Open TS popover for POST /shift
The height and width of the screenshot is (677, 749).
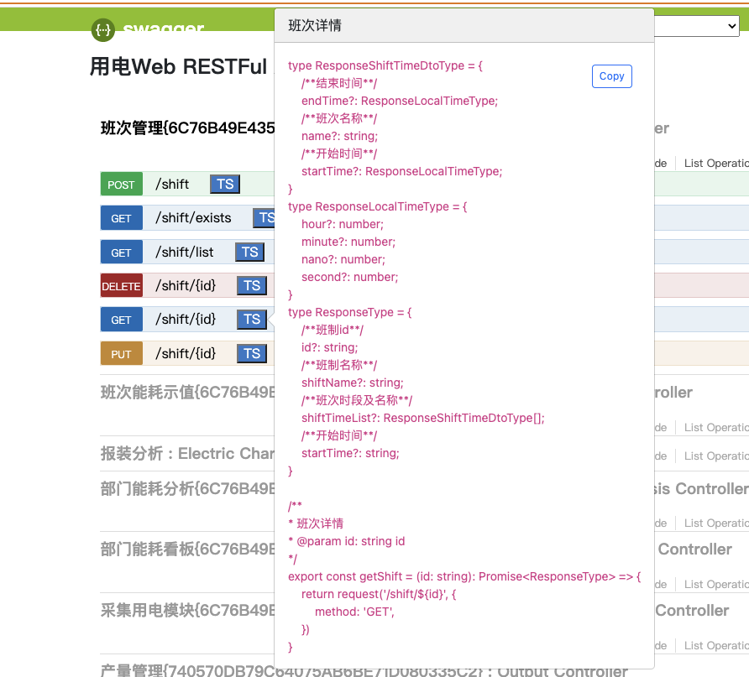point(225,185)
